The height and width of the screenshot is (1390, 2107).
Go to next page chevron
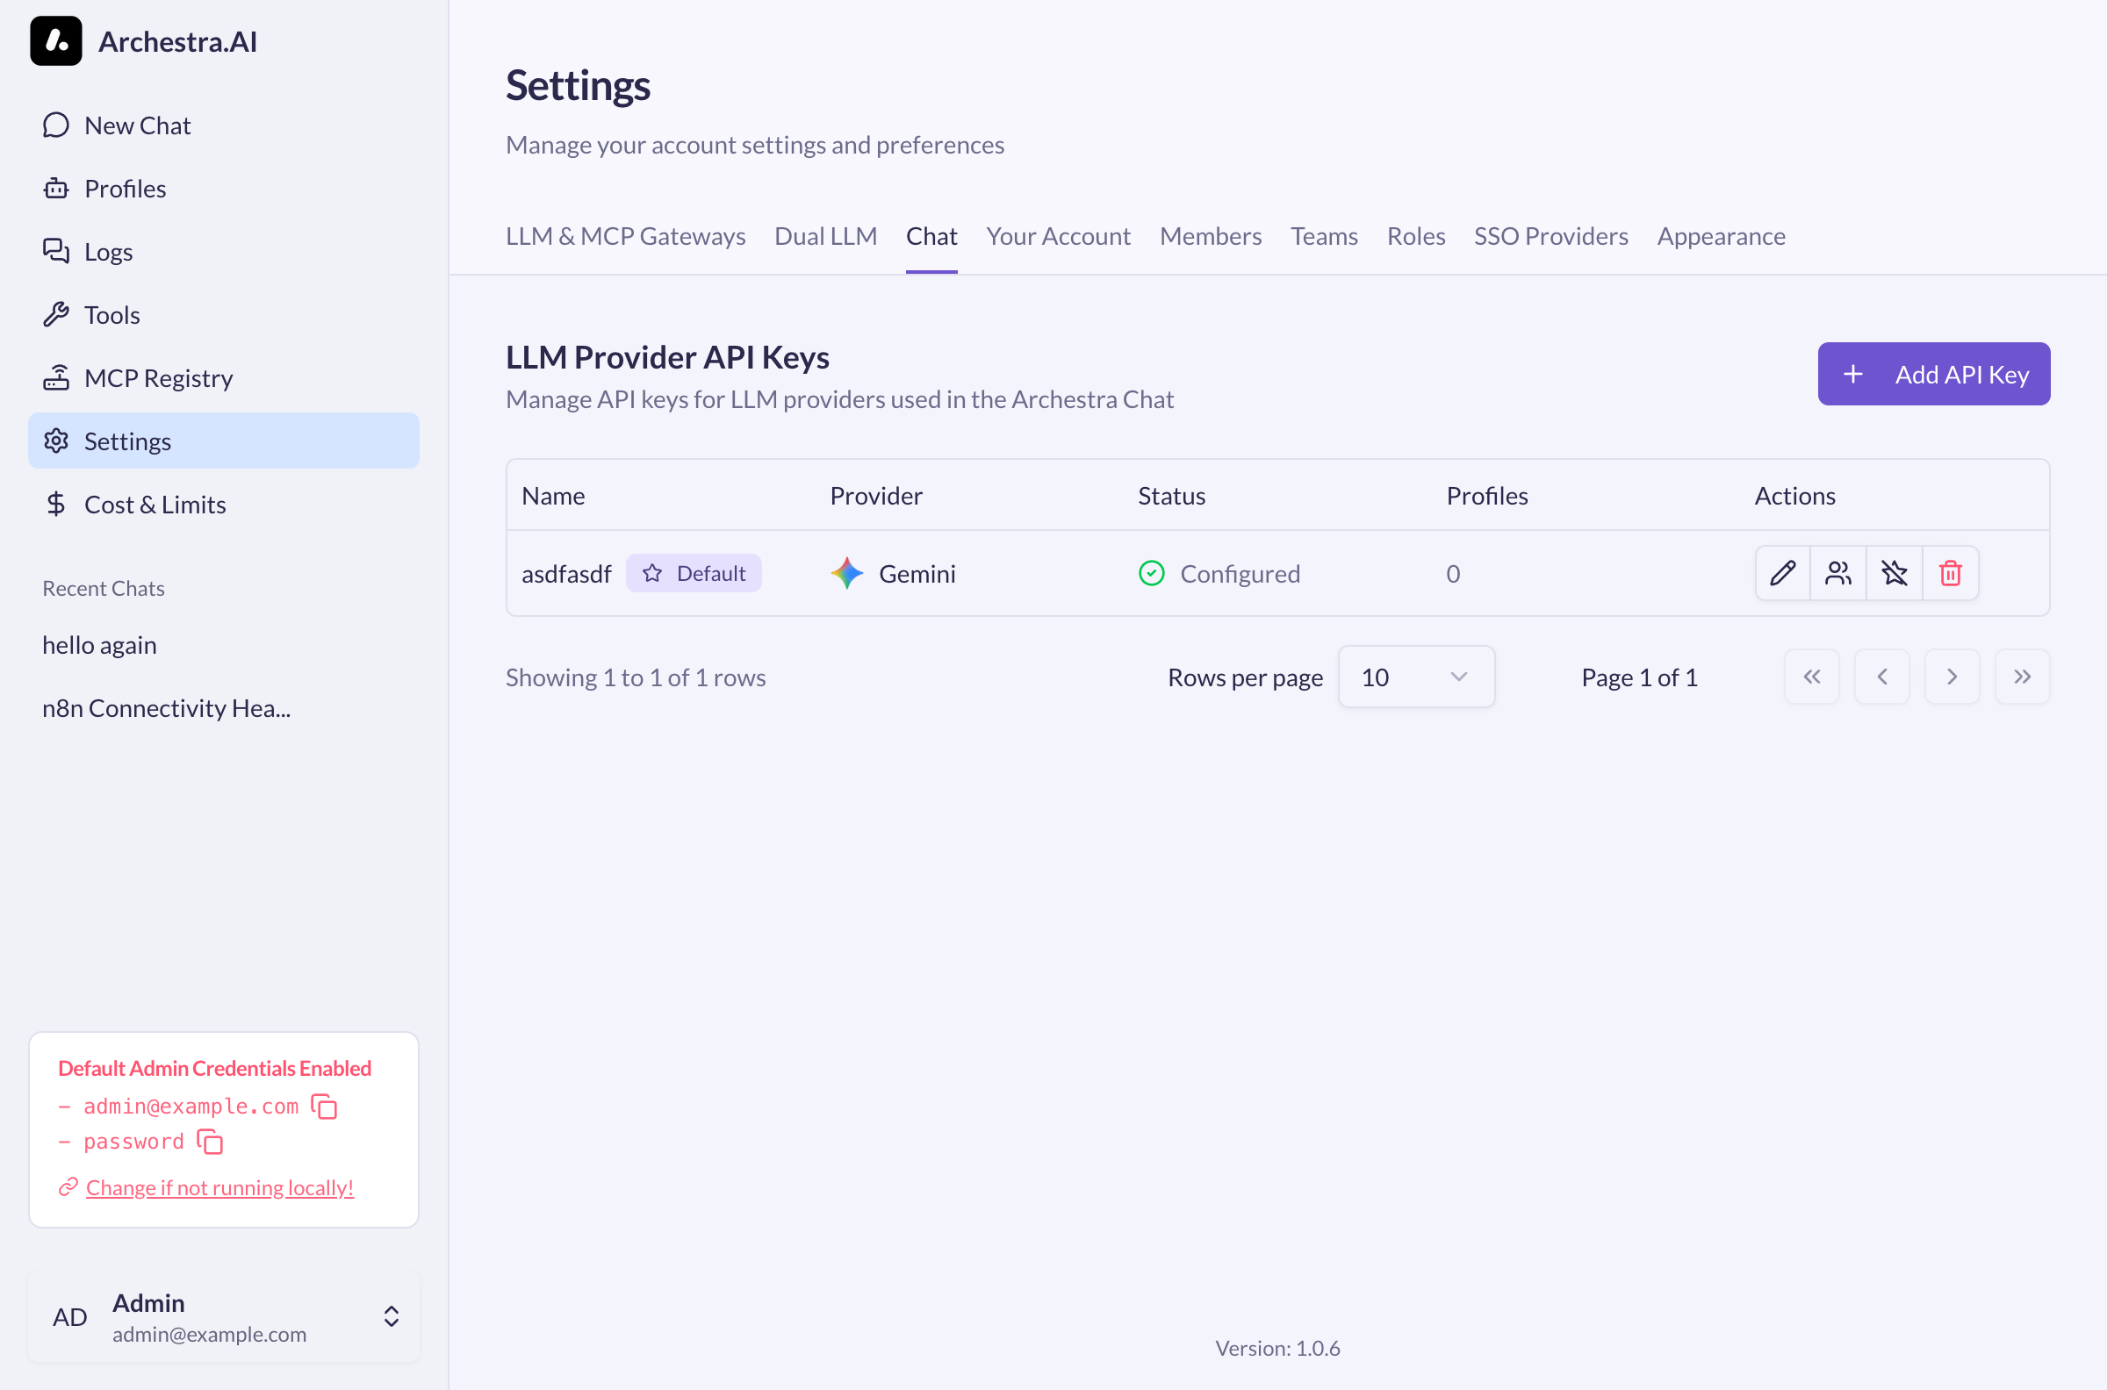tap(1952, 677)
